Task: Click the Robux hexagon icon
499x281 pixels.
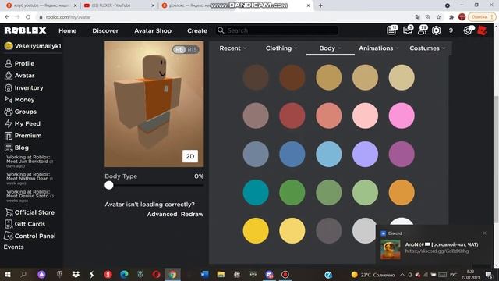Action: pos(437,30)
